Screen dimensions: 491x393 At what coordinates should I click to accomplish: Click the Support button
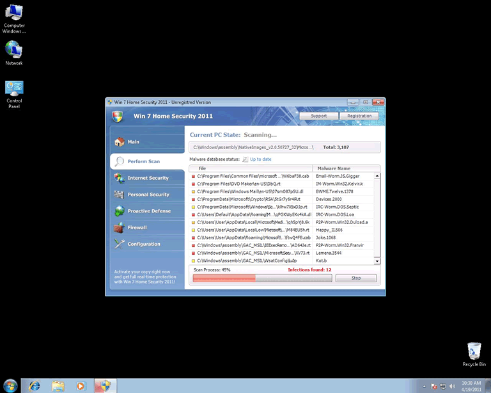[318, 116]
